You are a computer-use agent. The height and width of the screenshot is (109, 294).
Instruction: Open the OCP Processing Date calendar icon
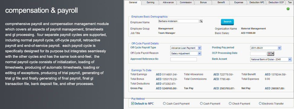tap(271, 54)
